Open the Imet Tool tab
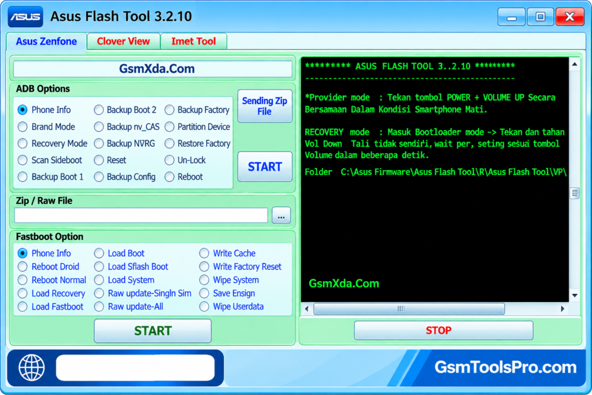Screen dimensions: 592x395 [x=194, y=41]
